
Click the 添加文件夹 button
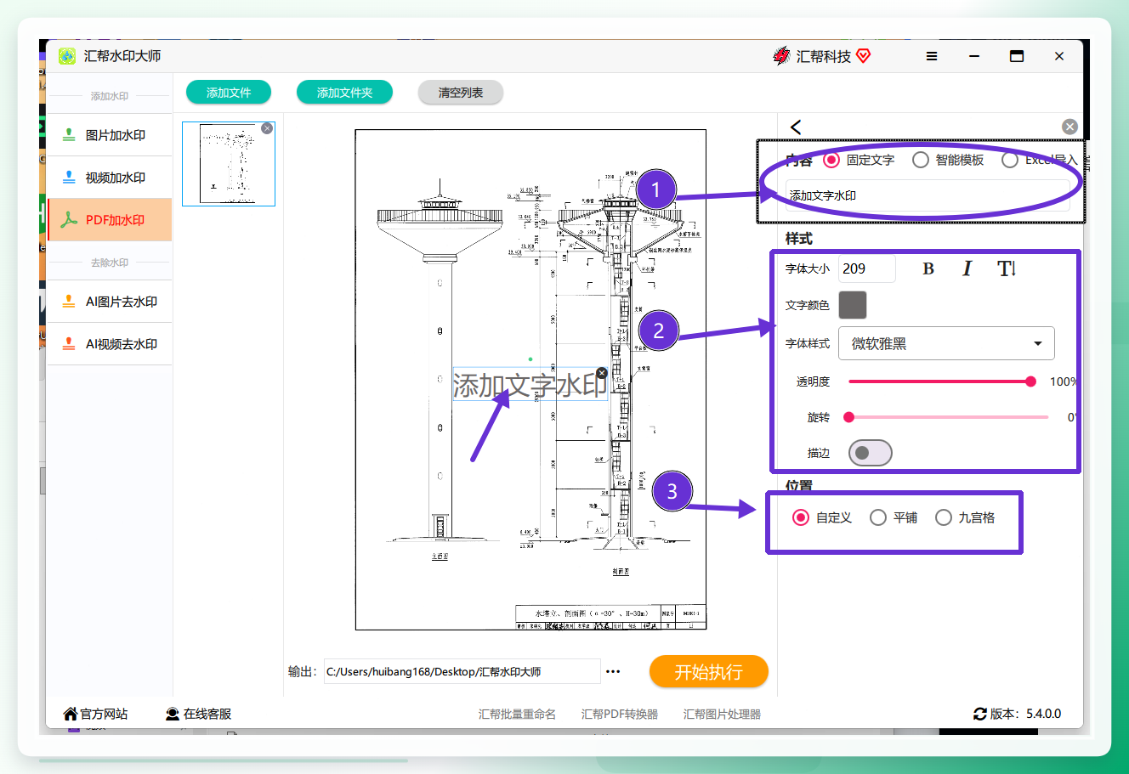point(344,93)
